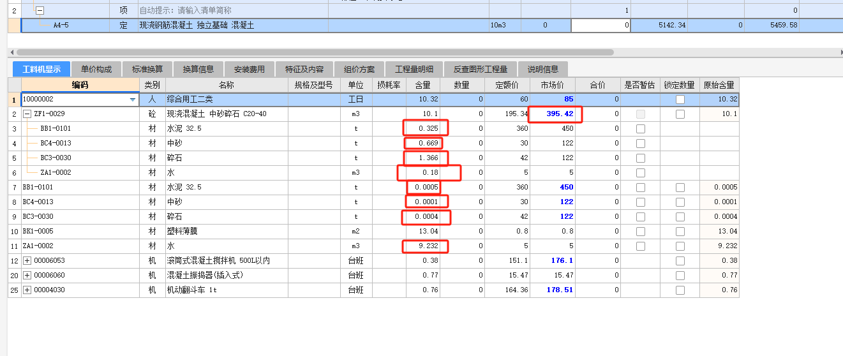This screenshot has width=843, height=356.
Task: Tick 锁定数量 for 滚筒式混凝土搅拌机 row
Action: pyautogui.click(x=680, y=261)
